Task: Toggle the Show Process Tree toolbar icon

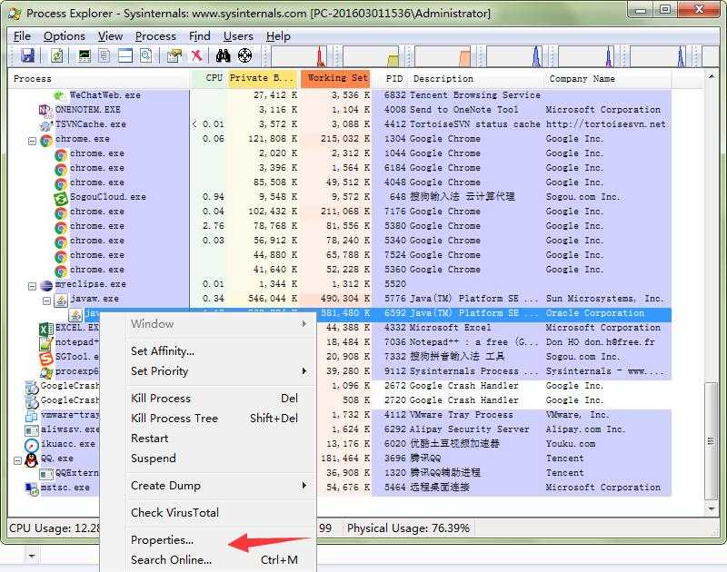Action: coord(105,56)
